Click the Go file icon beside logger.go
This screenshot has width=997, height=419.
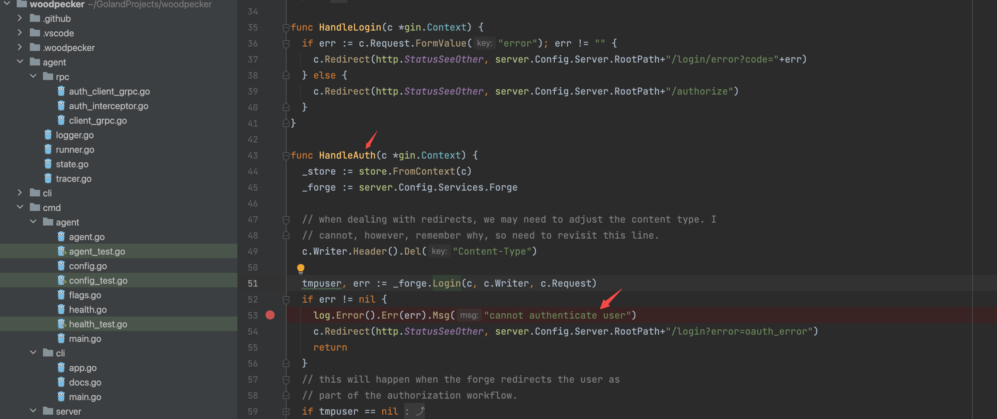(x=48, y=135)
